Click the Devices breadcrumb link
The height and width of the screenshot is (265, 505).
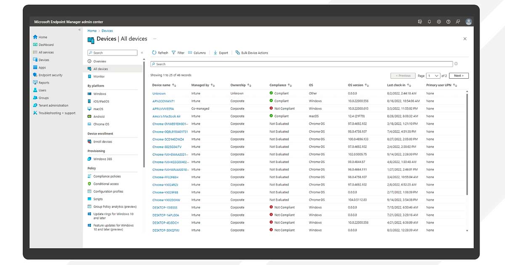(107, 30)
